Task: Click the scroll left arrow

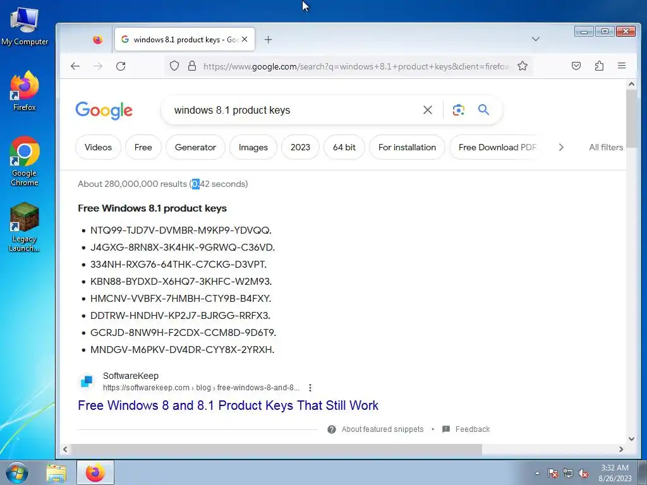Action: tap(65, 449)
